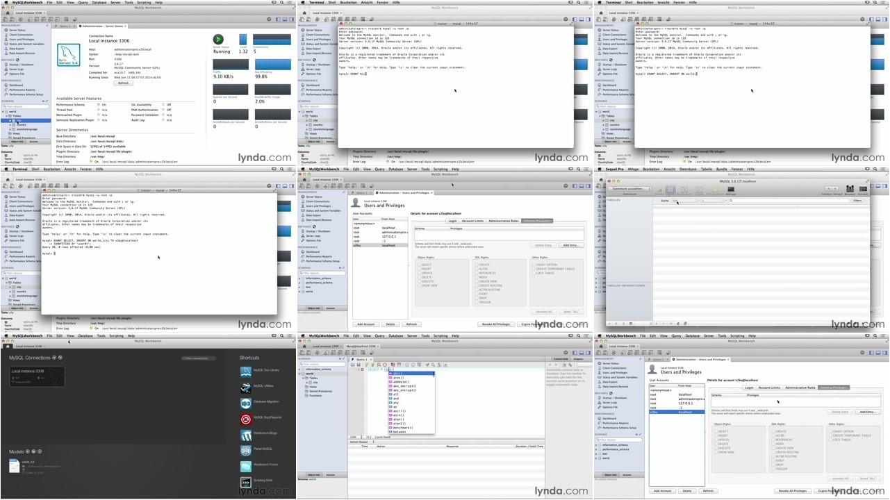This screenshot has width=890, height=500.
Task: Open Local instance 3306 connection tile on dark home
Action: (36, 376)
